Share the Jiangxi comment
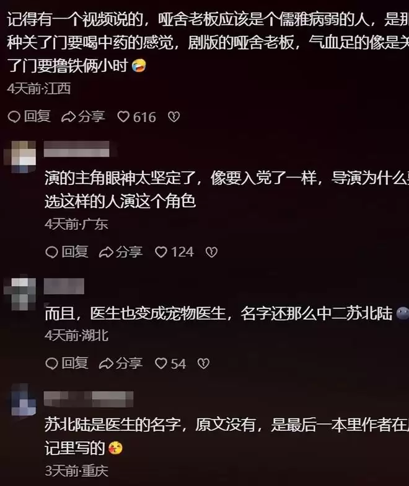409x486 pixels. point(83,117)
